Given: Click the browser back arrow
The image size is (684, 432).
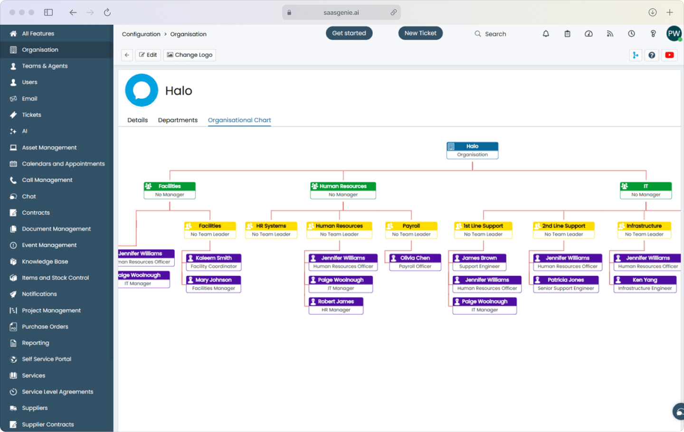Looking at the screenshot, I should pos(73,12).
